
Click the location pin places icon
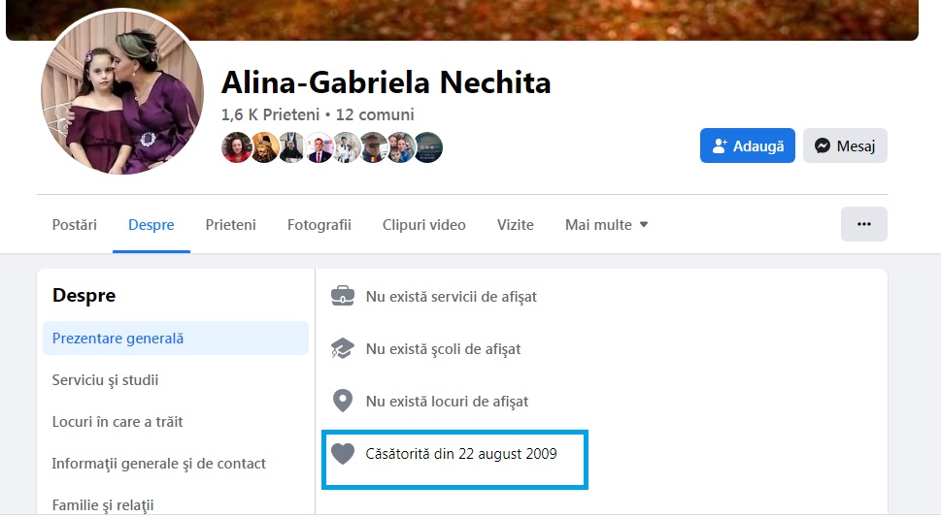pos(342,401)
